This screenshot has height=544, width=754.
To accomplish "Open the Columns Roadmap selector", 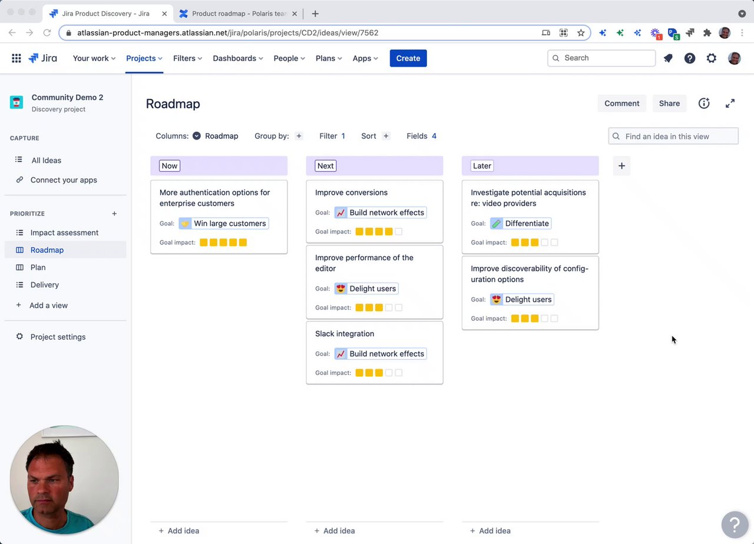I will pos(216,136).
